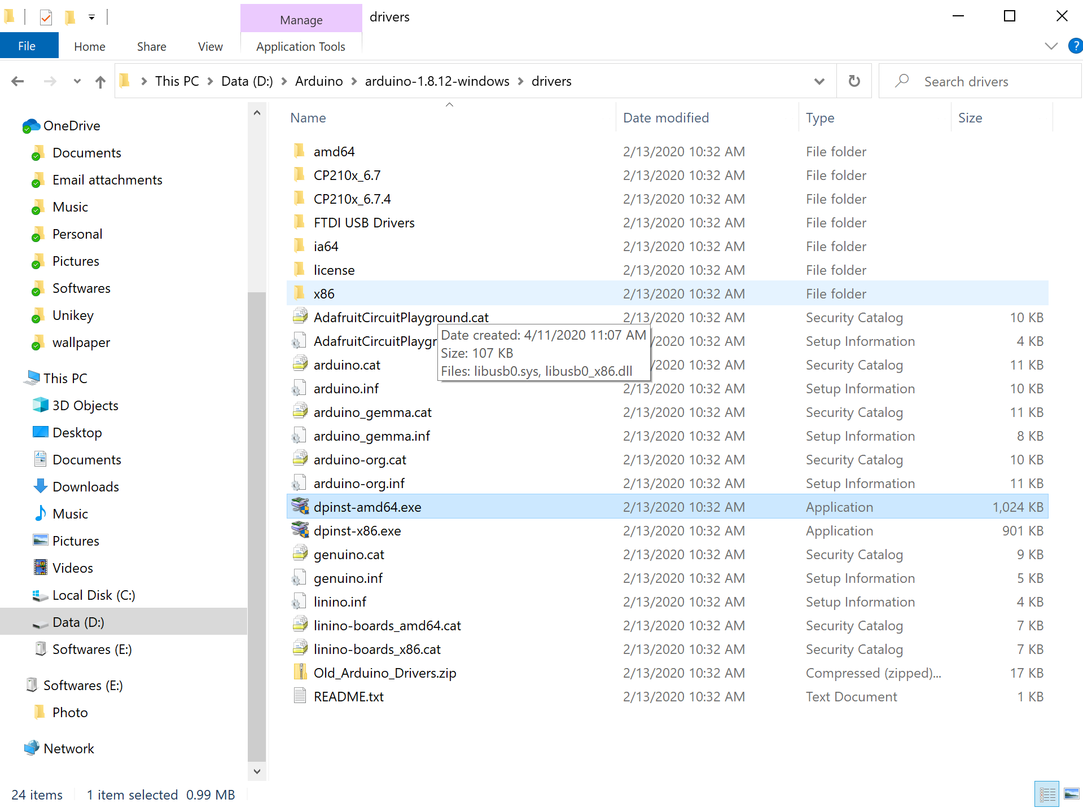This screenshot has height=808, width=1083.
Task: Open Email attachments under OneDrive
Action: tap(107, 179)
